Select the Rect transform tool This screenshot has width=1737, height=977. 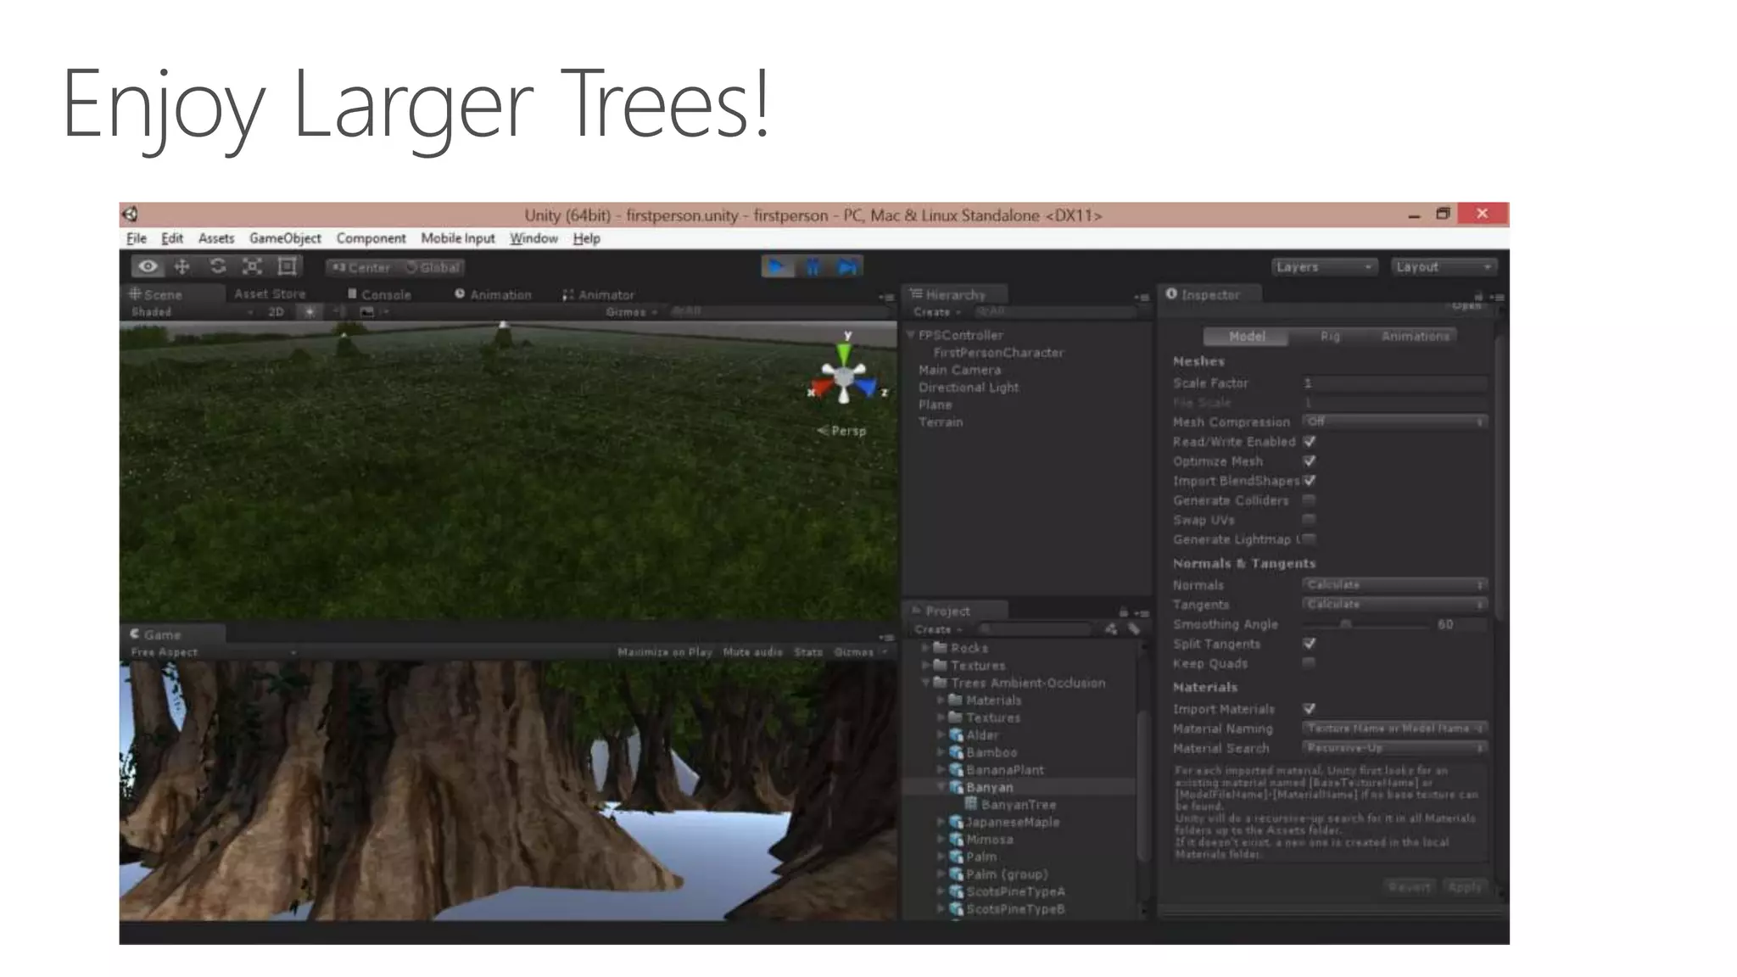288,267
